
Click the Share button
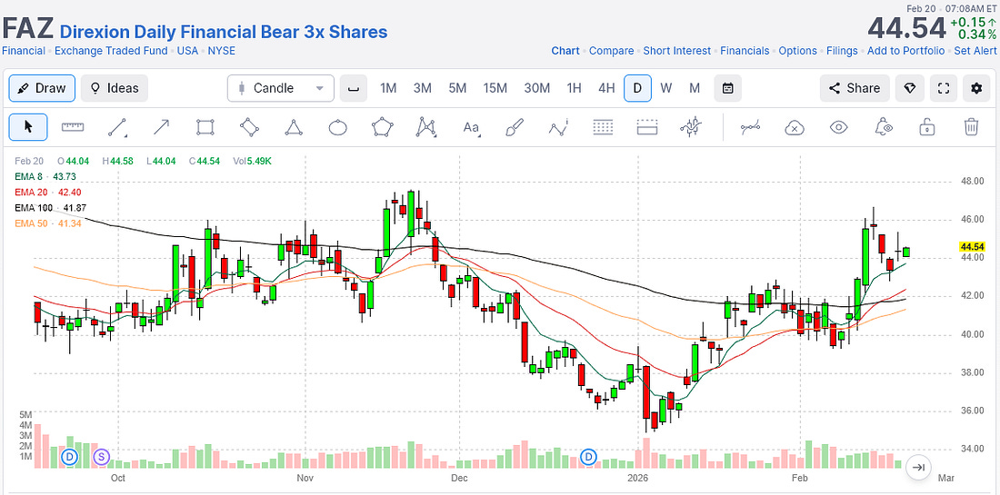coord(855,88)
